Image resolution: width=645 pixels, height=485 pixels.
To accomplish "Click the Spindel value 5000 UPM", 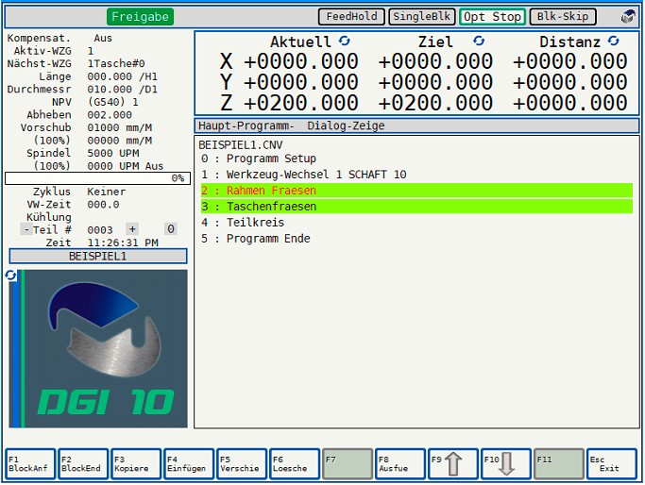I will click(x=113, y=153).
